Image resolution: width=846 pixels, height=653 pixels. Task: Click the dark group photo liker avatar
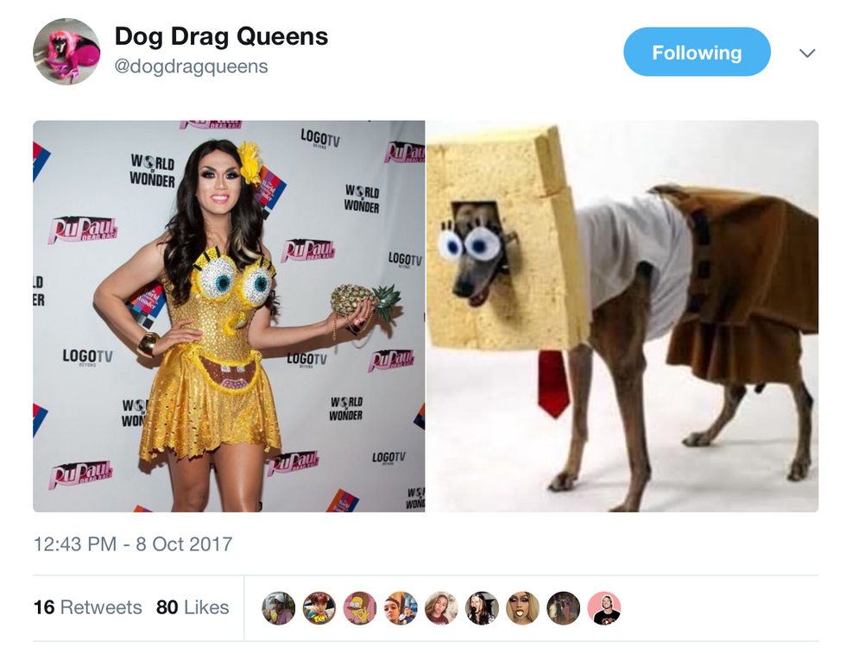[x=564, y=608]
